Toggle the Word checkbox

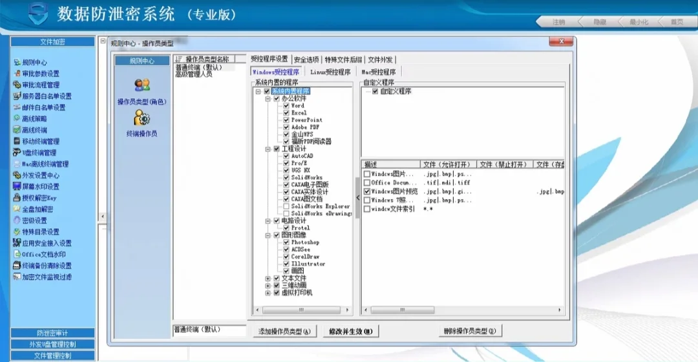(286, 105)
